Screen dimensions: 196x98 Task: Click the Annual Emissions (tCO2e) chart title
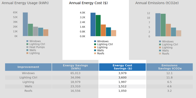157,3
